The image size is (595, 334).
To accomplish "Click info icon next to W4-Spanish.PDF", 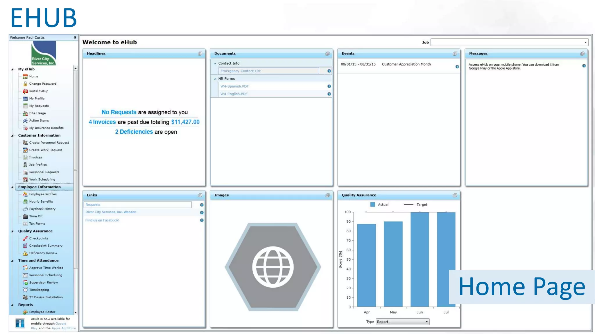I will (x=329, y=86).
